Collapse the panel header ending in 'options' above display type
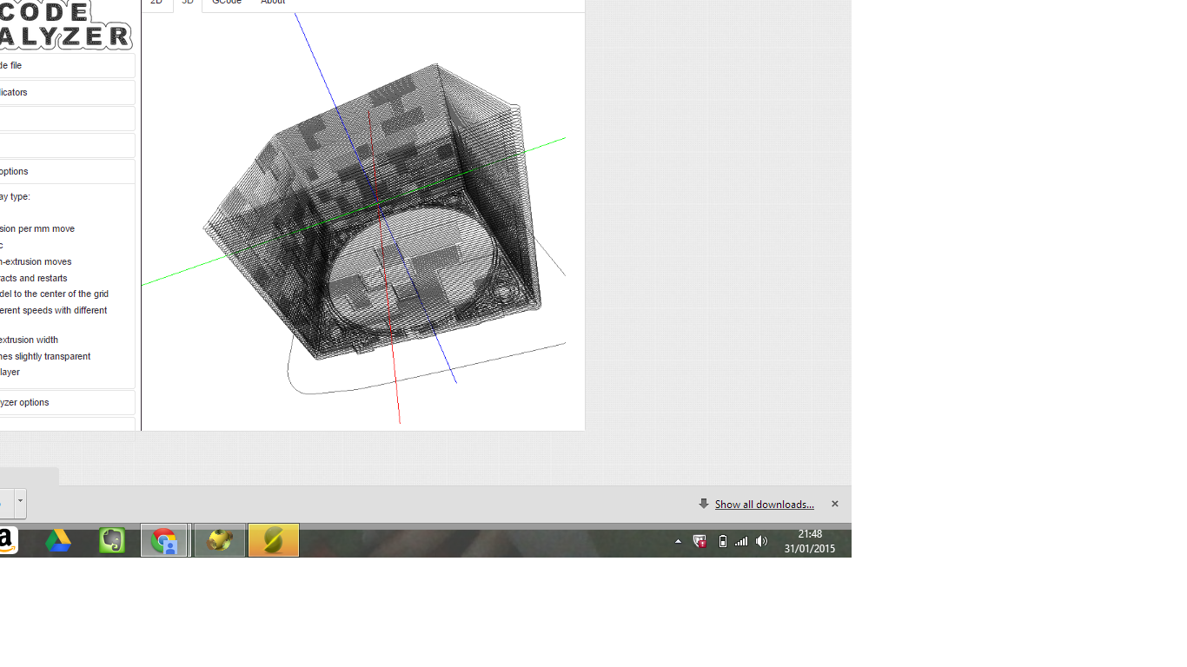Screen dimensions: 1187x667 pos(67,171)
